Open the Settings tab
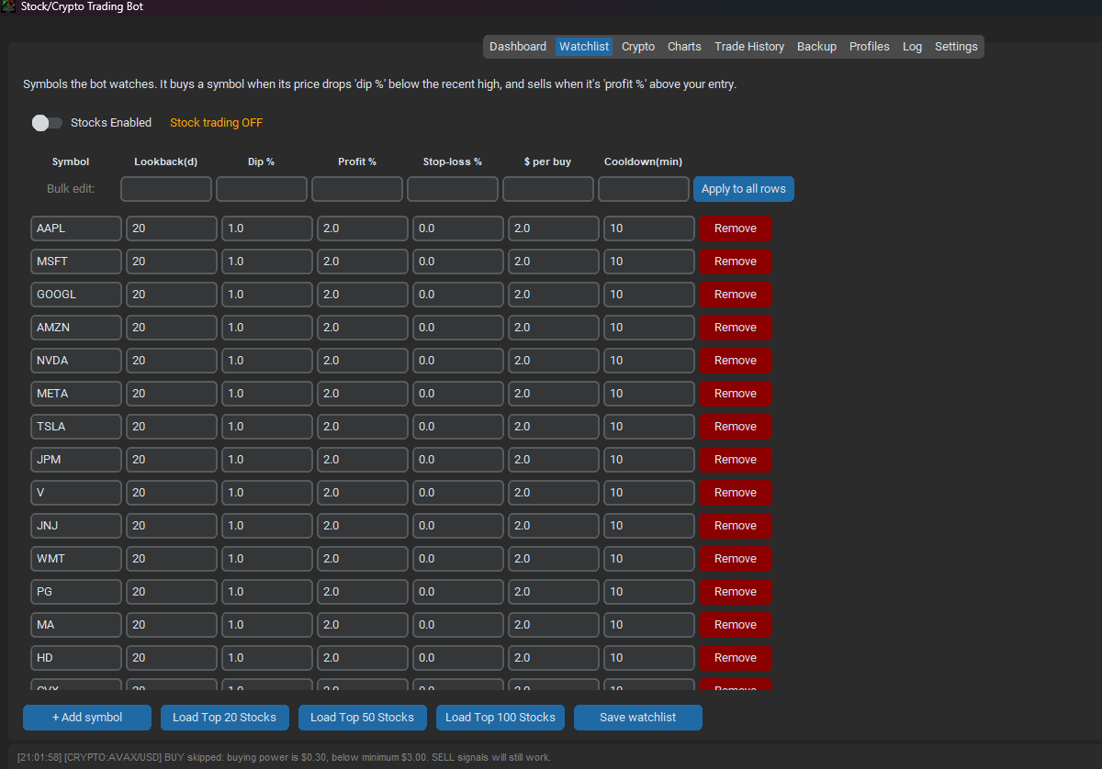Viewport: 1102px width, 769px height. coord(956,47)
